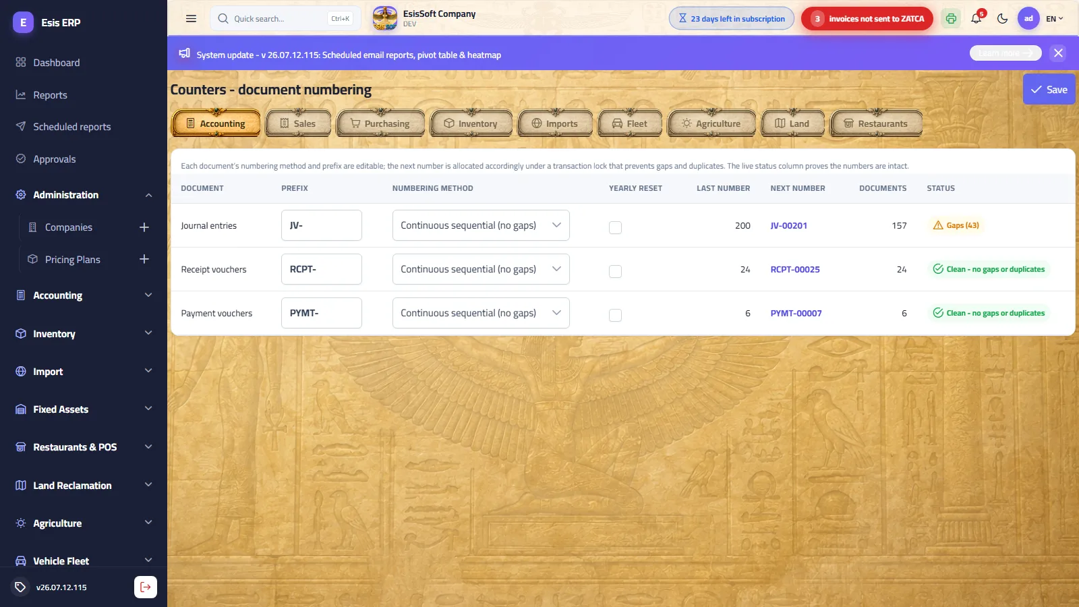Open the notifications bell icon

[976, 18]
